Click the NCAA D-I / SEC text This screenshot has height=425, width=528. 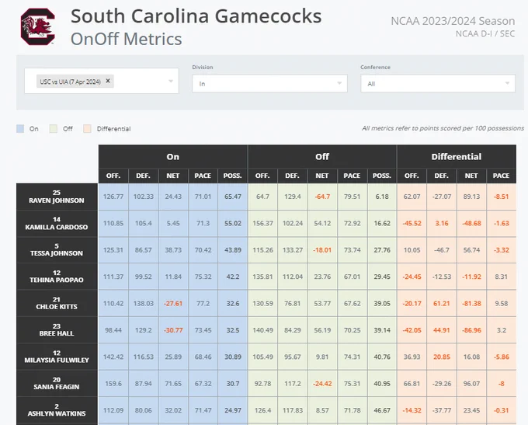click(485, 33)
